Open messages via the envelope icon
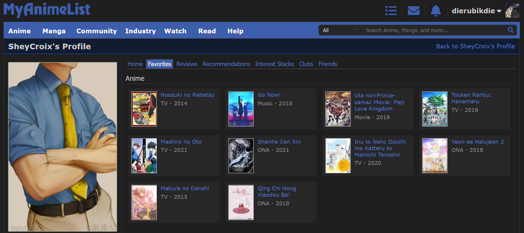This screenshot has width=524, height=233. 414,11
